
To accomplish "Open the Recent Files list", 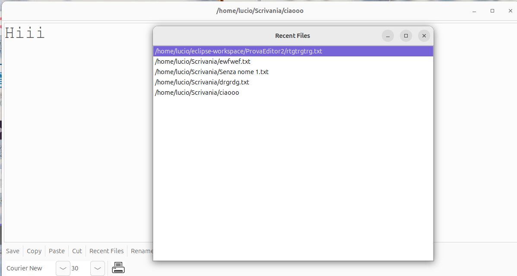I will pyautogui.click(x=106, y=251).
